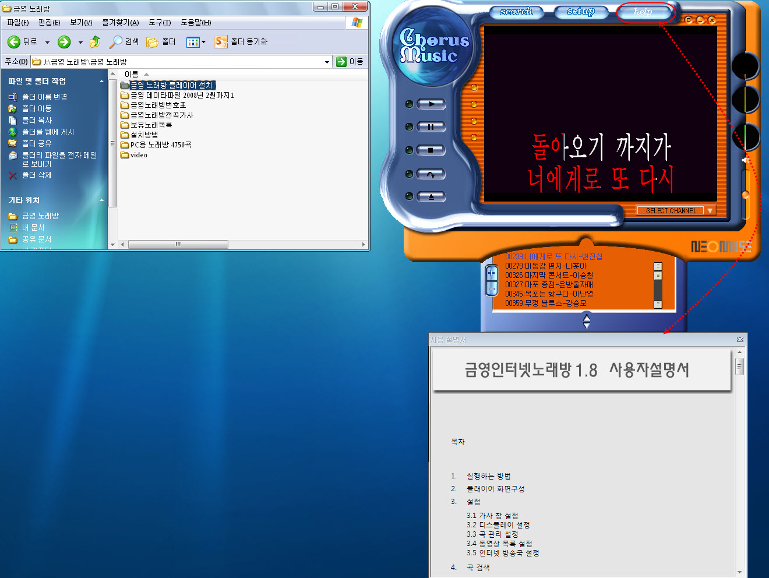769x578 pixels.
Task: Remove a song with the minus button
Action: coord(492,288)
